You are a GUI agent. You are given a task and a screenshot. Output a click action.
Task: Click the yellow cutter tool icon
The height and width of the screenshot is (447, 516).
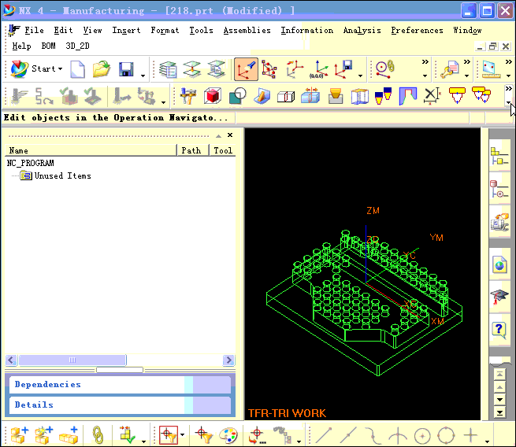coord(457,96)
